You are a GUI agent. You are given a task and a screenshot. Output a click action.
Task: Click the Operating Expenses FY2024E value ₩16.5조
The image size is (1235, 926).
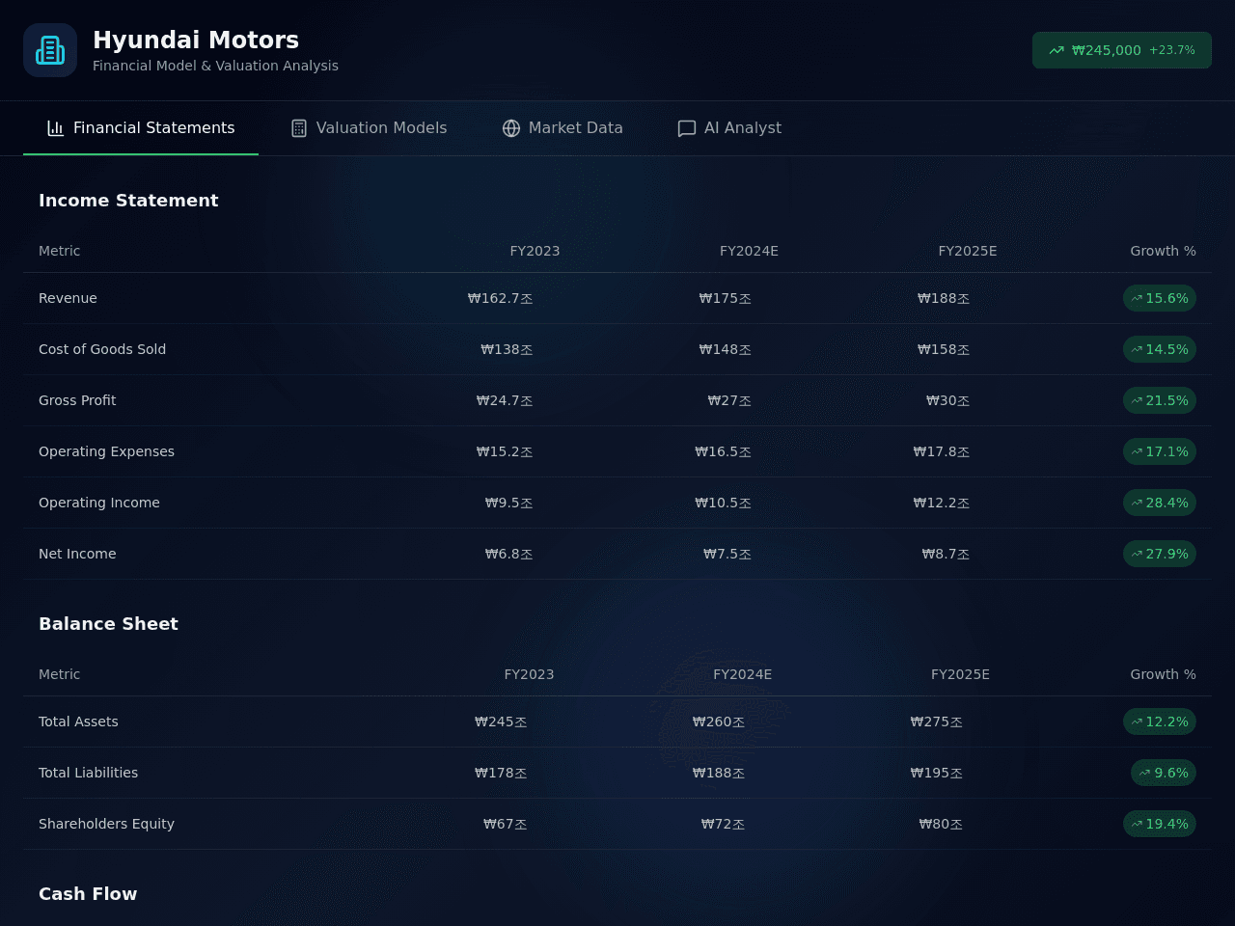(x=723, y=451)
